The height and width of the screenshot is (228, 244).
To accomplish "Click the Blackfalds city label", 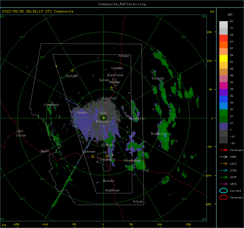I will pyautogui.click(x=115, y=75).
